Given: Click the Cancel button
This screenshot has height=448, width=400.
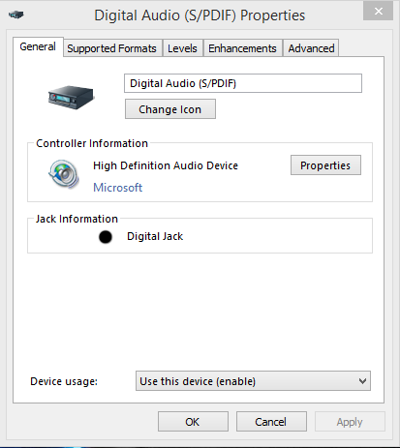Looking at the screenshot, I should [x=271, y=422].
